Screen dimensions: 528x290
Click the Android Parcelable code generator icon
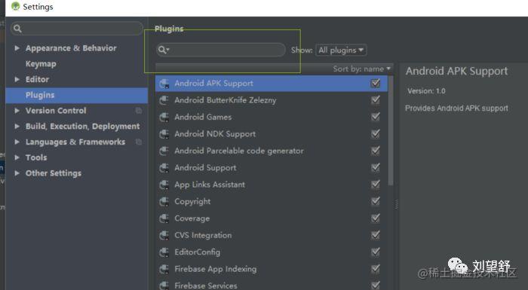tap(164, 151)
